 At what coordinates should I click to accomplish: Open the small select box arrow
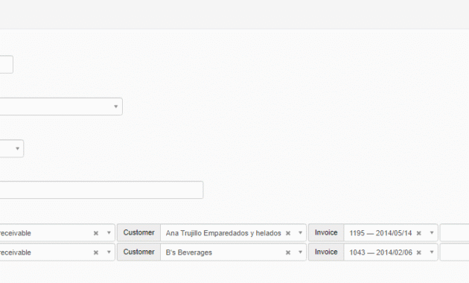point(17,148)
